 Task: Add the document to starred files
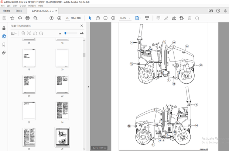point(12,18)
